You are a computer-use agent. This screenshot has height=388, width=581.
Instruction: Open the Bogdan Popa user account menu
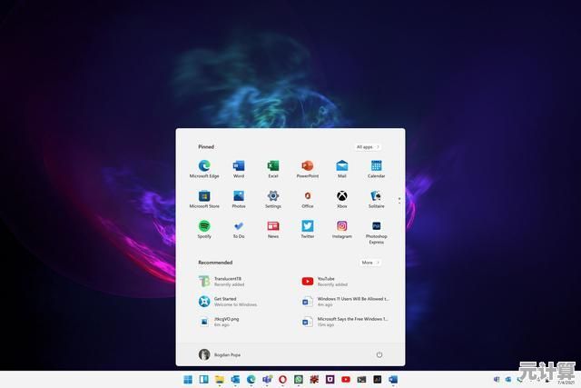[220, 354]
